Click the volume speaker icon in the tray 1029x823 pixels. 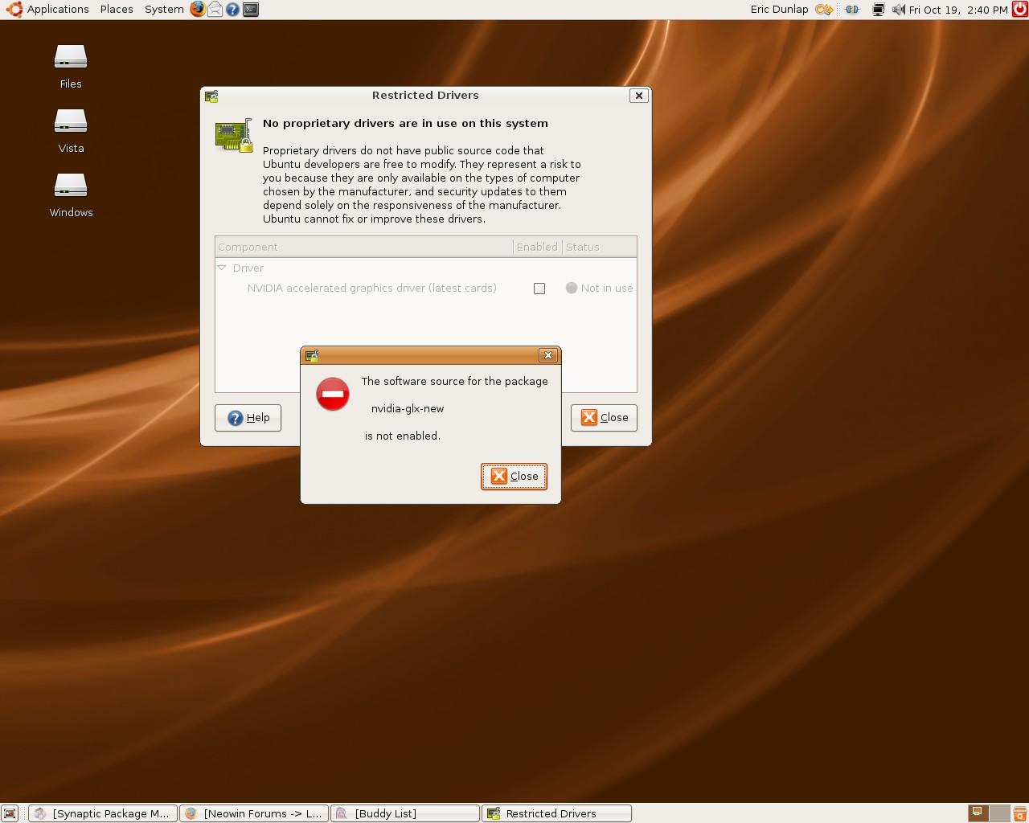pos(898,9)
